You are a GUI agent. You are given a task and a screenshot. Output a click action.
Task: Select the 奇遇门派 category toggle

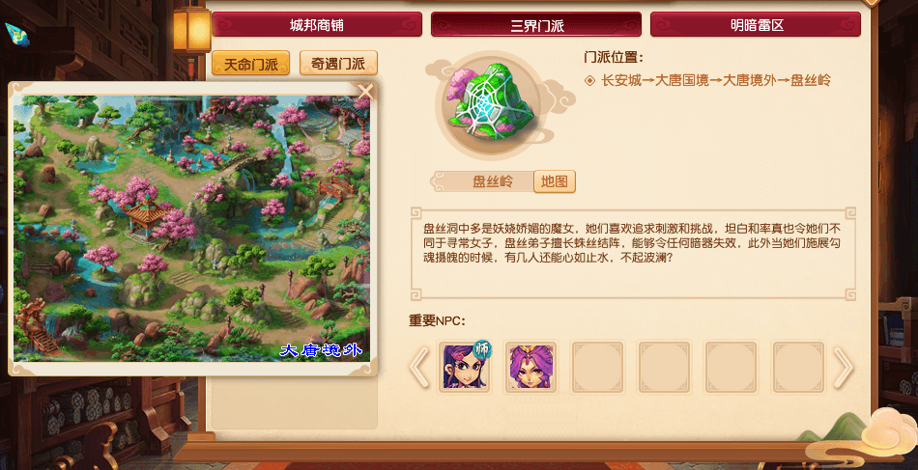tap(338, 63)
